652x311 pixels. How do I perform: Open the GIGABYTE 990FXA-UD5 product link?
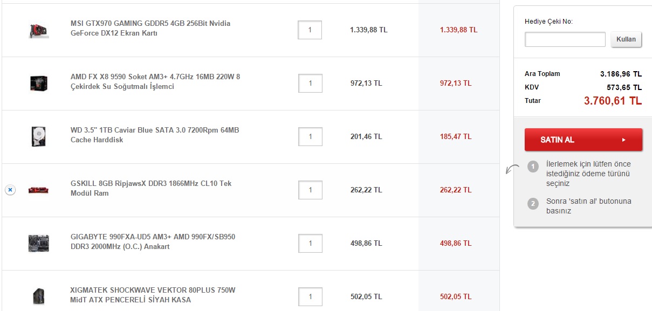point(153,242)
